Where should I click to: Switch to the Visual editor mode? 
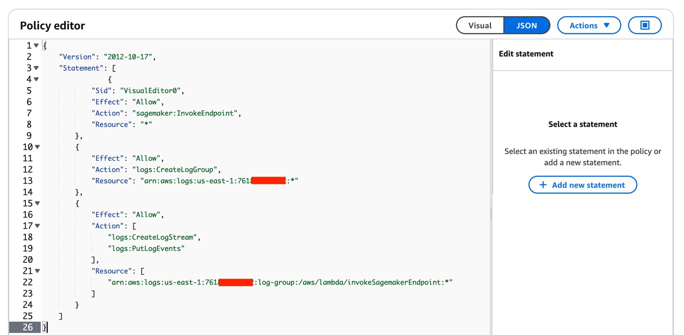click(480, 25)
